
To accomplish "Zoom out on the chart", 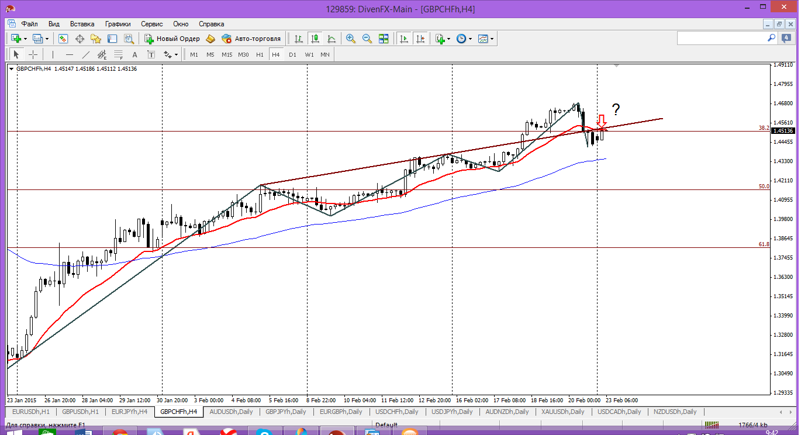I will (367, 39).
